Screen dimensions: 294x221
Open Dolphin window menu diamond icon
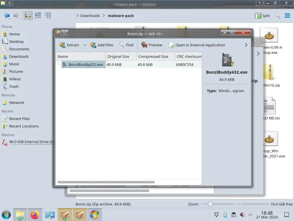click(9, 3)
